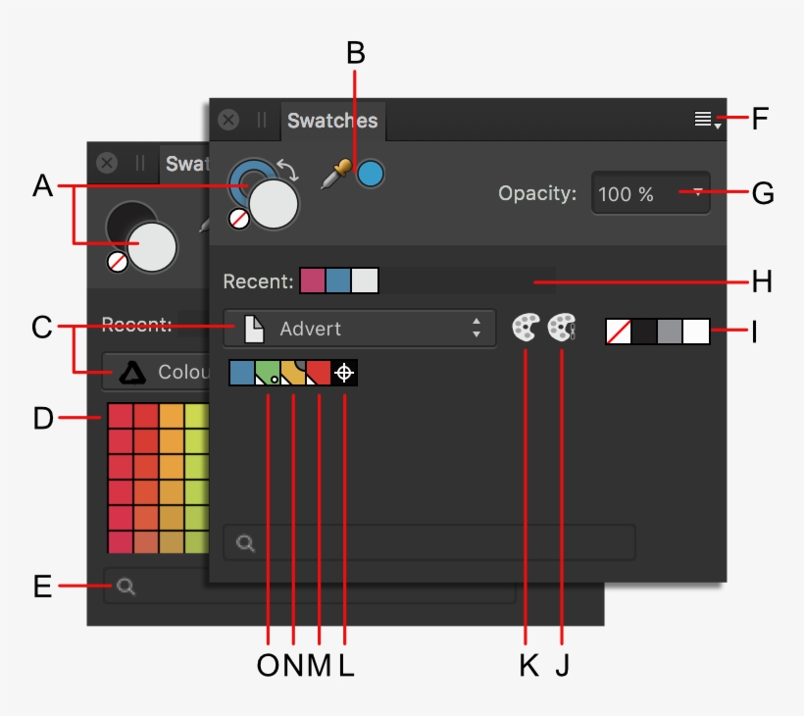The image size is (804, 716).
Task: Select the partially hidden back panel tab
Action: [x=184, y=164]
